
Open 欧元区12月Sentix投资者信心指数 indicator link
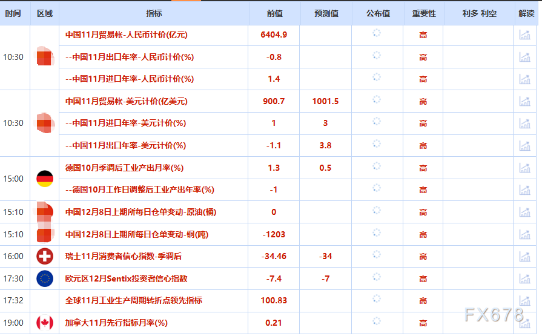(127, 278)
